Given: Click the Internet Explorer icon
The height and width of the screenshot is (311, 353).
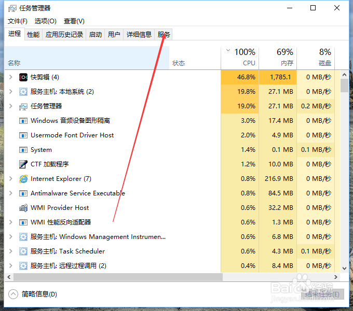Looking at the screenshot, I should [23, 179].
